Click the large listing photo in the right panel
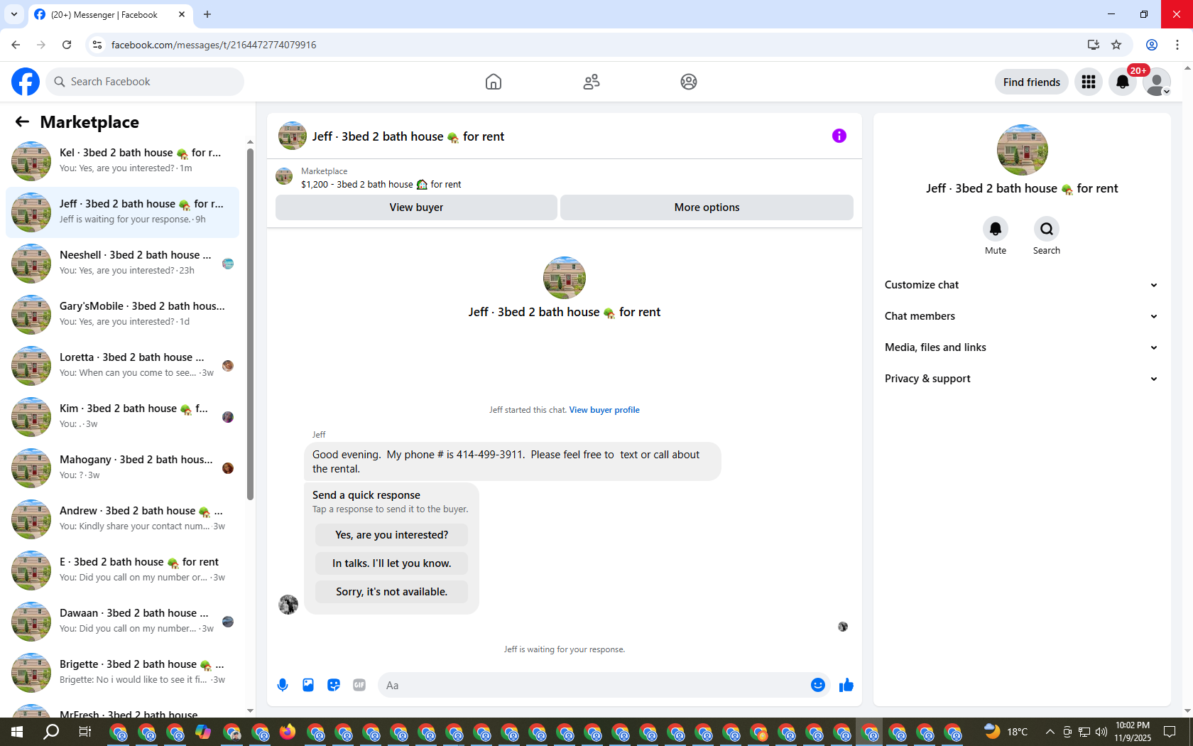 coord(1023,150)
